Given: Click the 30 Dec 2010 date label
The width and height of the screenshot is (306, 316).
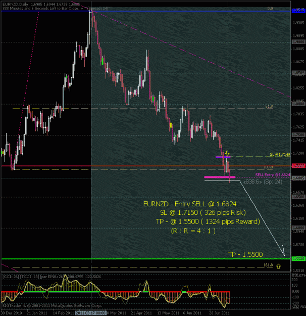Looking at the screenshot, I should [11, 313].
